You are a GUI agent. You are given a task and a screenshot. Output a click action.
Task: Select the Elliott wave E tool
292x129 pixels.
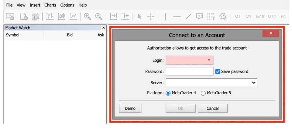click(x=223, y=17)
